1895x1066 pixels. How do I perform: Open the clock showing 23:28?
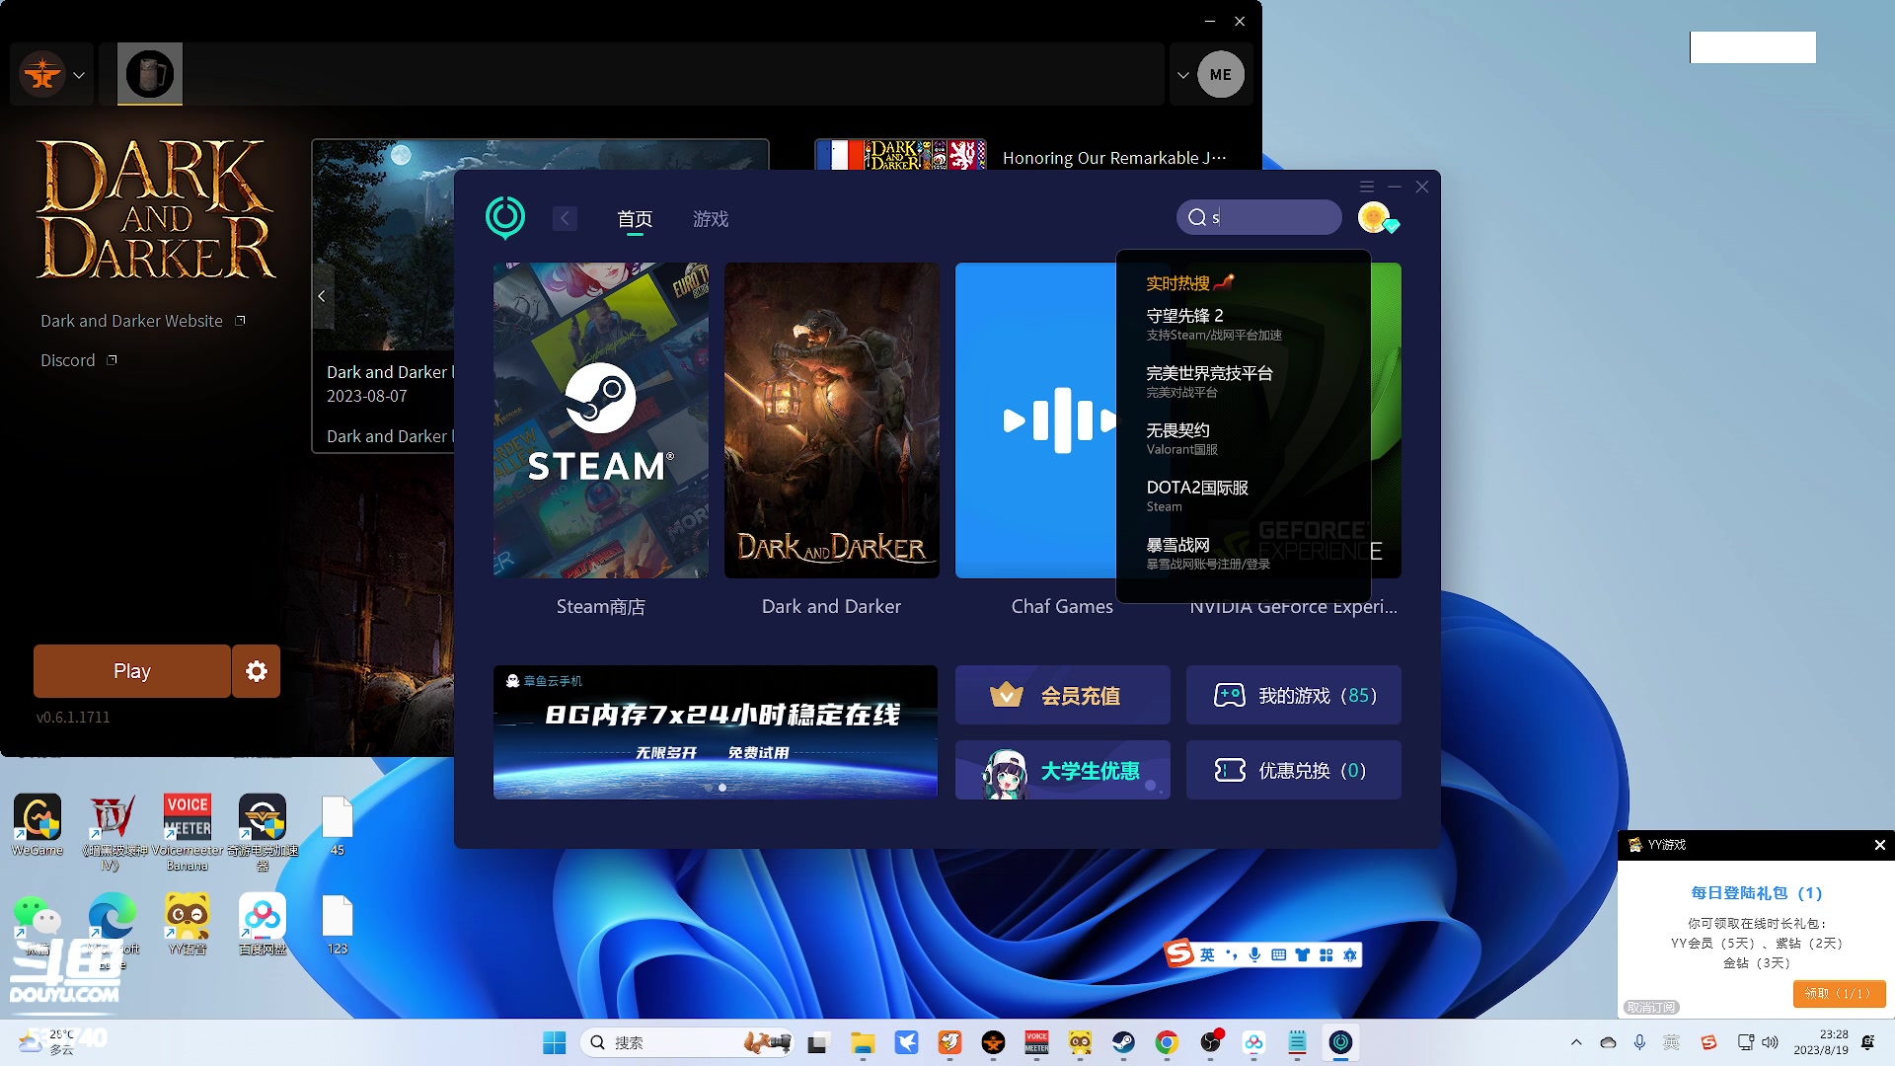pyautogui.click(x=1821, y=1042)
